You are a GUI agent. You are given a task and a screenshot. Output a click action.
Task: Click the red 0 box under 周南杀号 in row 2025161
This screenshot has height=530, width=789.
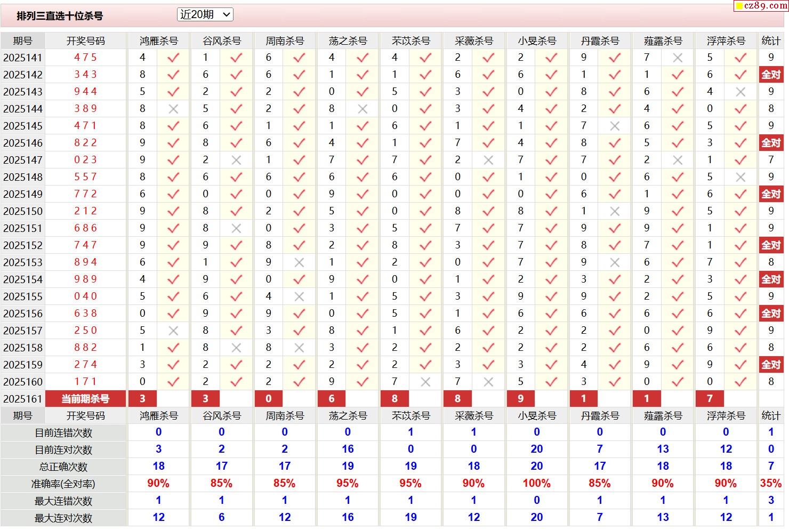(x=269, y=399)
